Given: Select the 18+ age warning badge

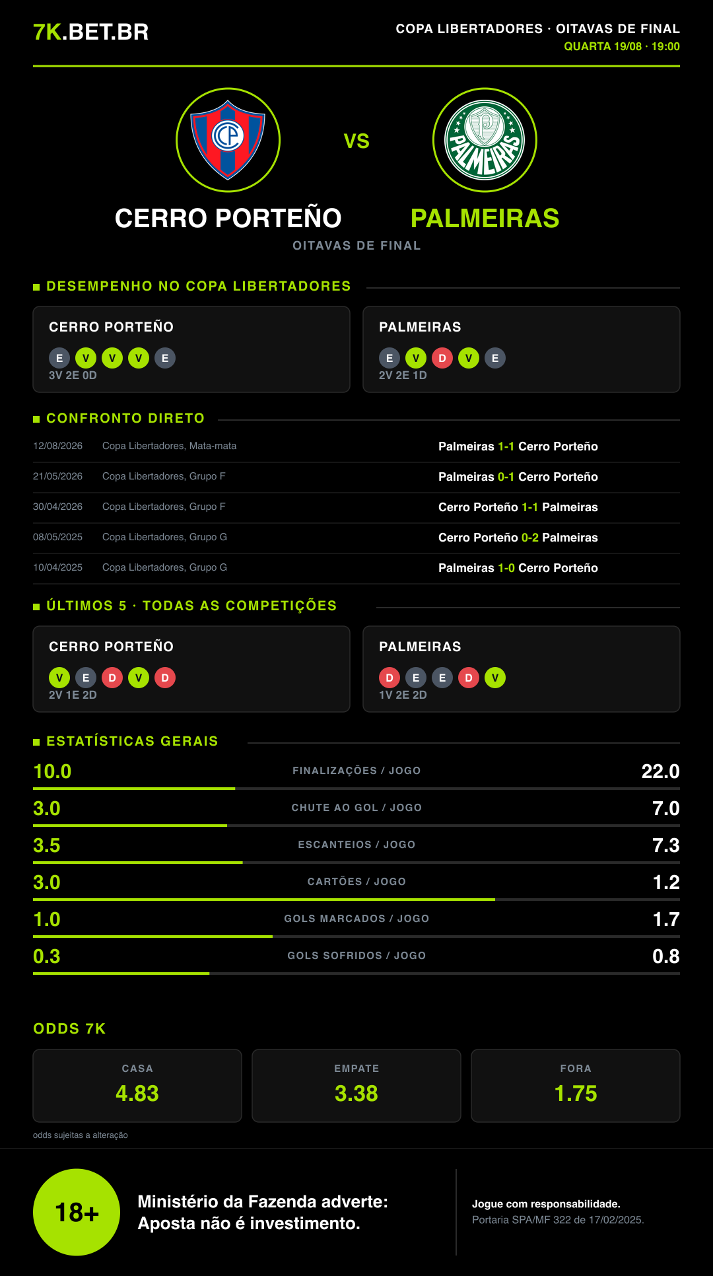Looking at the screenshot, I should point(77,1212).
